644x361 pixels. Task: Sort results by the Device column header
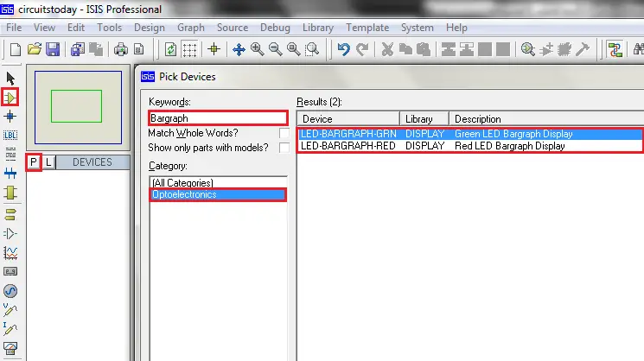[x=348, y=119]
